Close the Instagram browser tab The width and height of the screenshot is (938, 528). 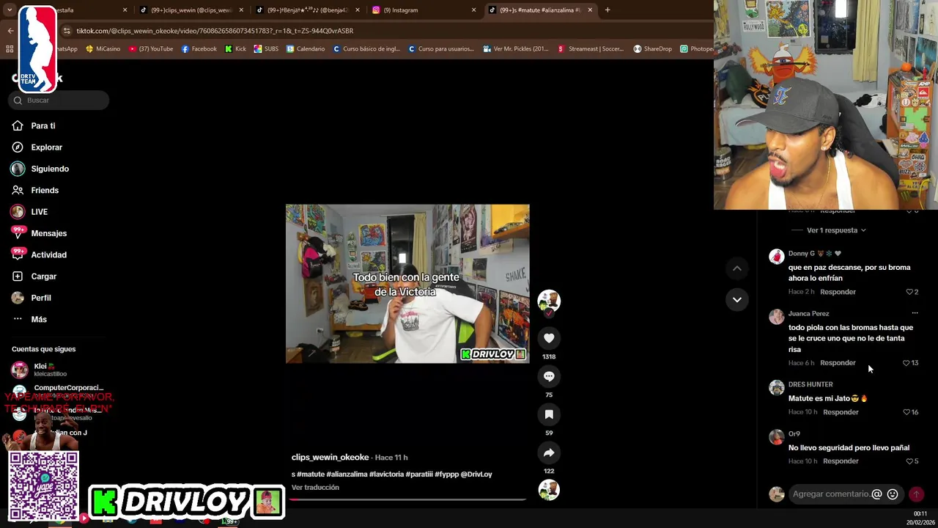pyautogui.click(x=473, y=10)
